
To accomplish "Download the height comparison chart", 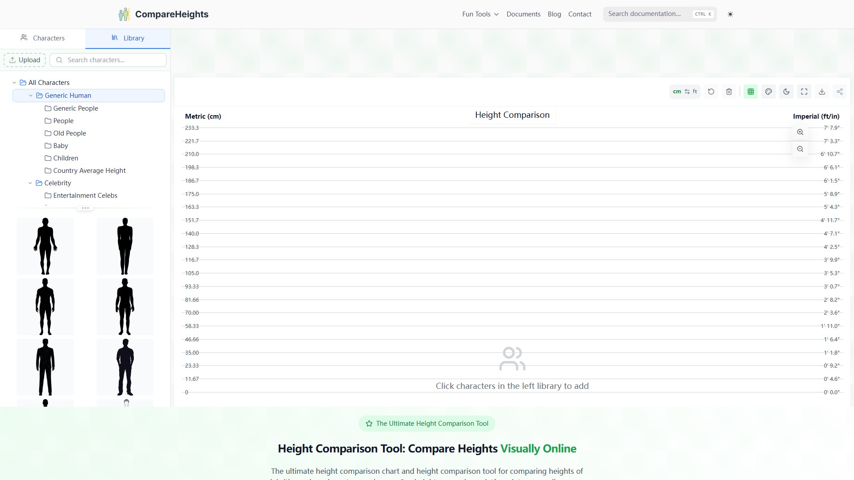I will pyautogui.click(x=822, y=92).
